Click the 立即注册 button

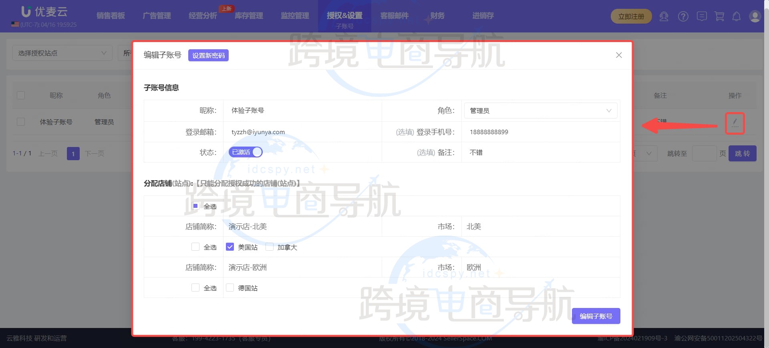[631, 16]
